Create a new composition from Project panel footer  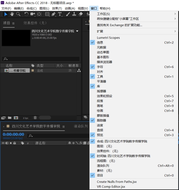tap(16, 118)
